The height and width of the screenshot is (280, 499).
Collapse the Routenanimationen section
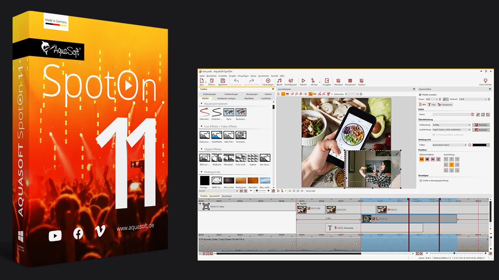202,104
